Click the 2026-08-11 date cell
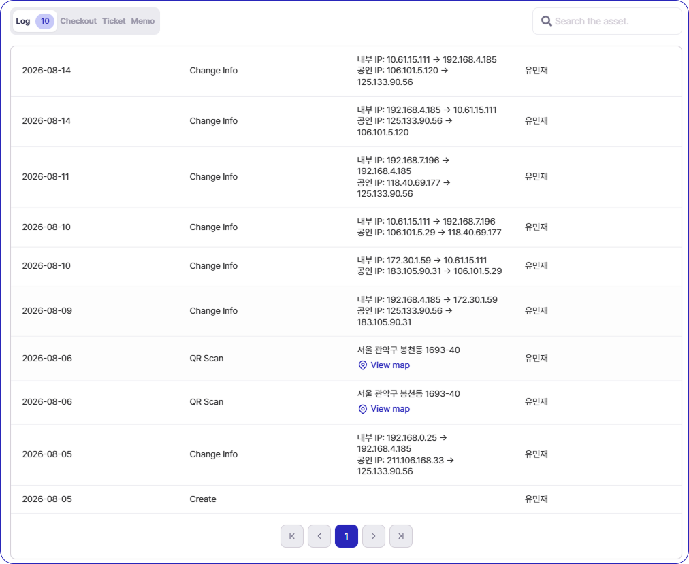 [46, 177]
